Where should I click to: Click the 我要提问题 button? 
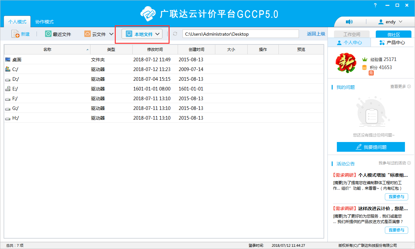pyautogui.click(x=371, y=147)
